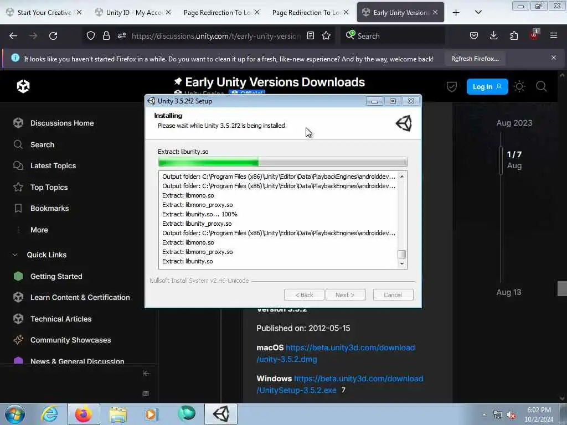Launch Internet Explorer from the taskbar

49,414
